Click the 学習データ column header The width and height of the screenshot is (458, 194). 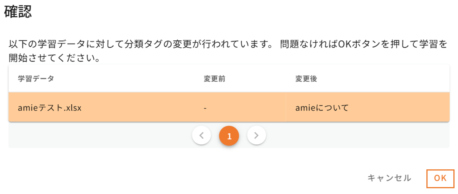36,79
